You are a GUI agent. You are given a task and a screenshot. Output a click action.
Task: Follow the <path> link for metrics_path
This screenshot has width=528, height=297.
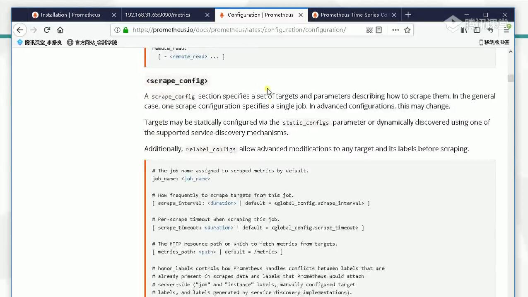(207, 252)
